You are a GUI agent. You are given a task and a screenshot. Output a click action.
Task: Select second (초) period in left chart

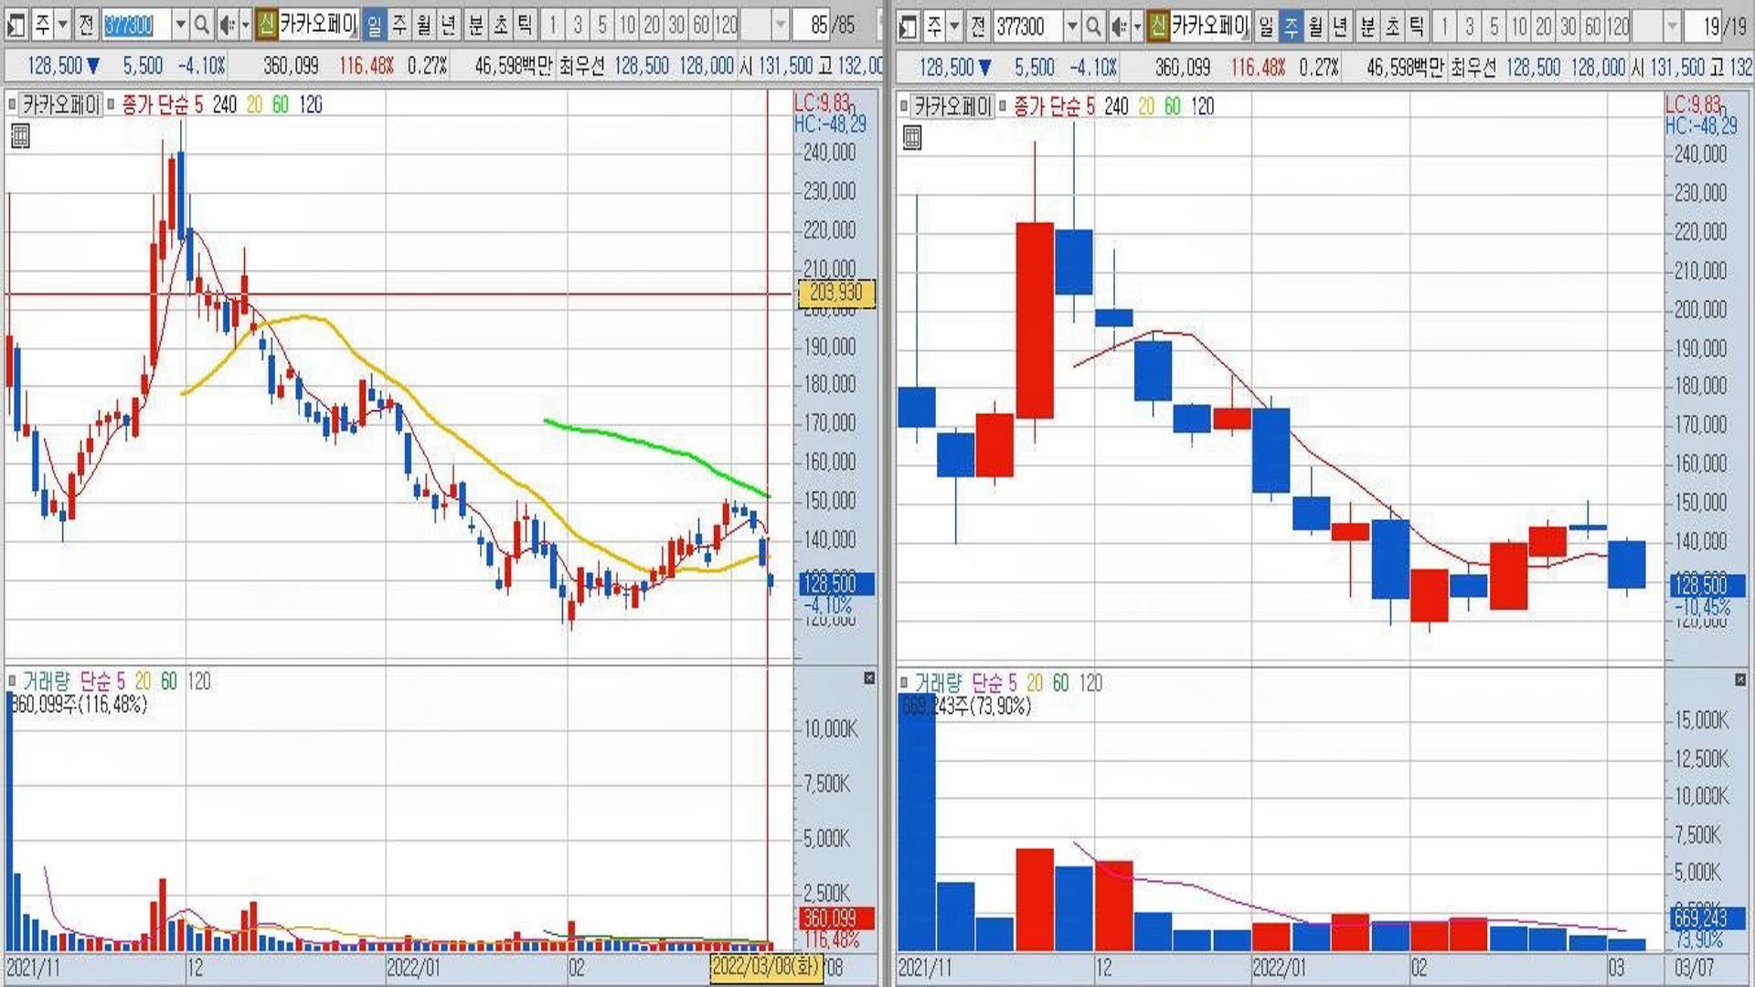pos(501,26)
